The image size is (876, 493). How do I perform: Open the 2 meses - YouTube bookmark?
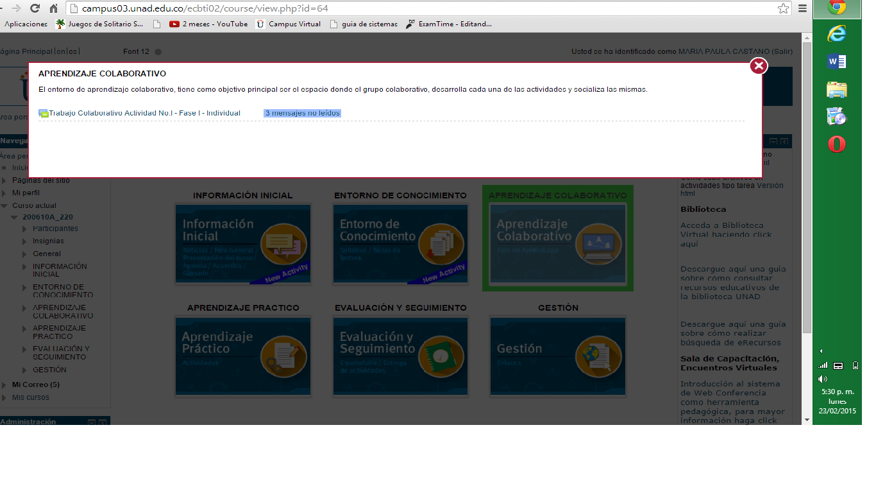coord(208,24)
